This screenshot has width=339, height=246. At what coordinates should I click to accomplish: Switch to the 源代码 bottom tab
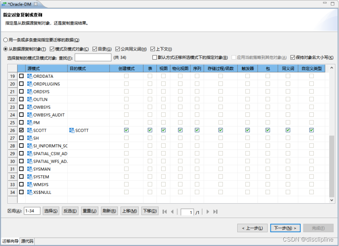point(27,241)
